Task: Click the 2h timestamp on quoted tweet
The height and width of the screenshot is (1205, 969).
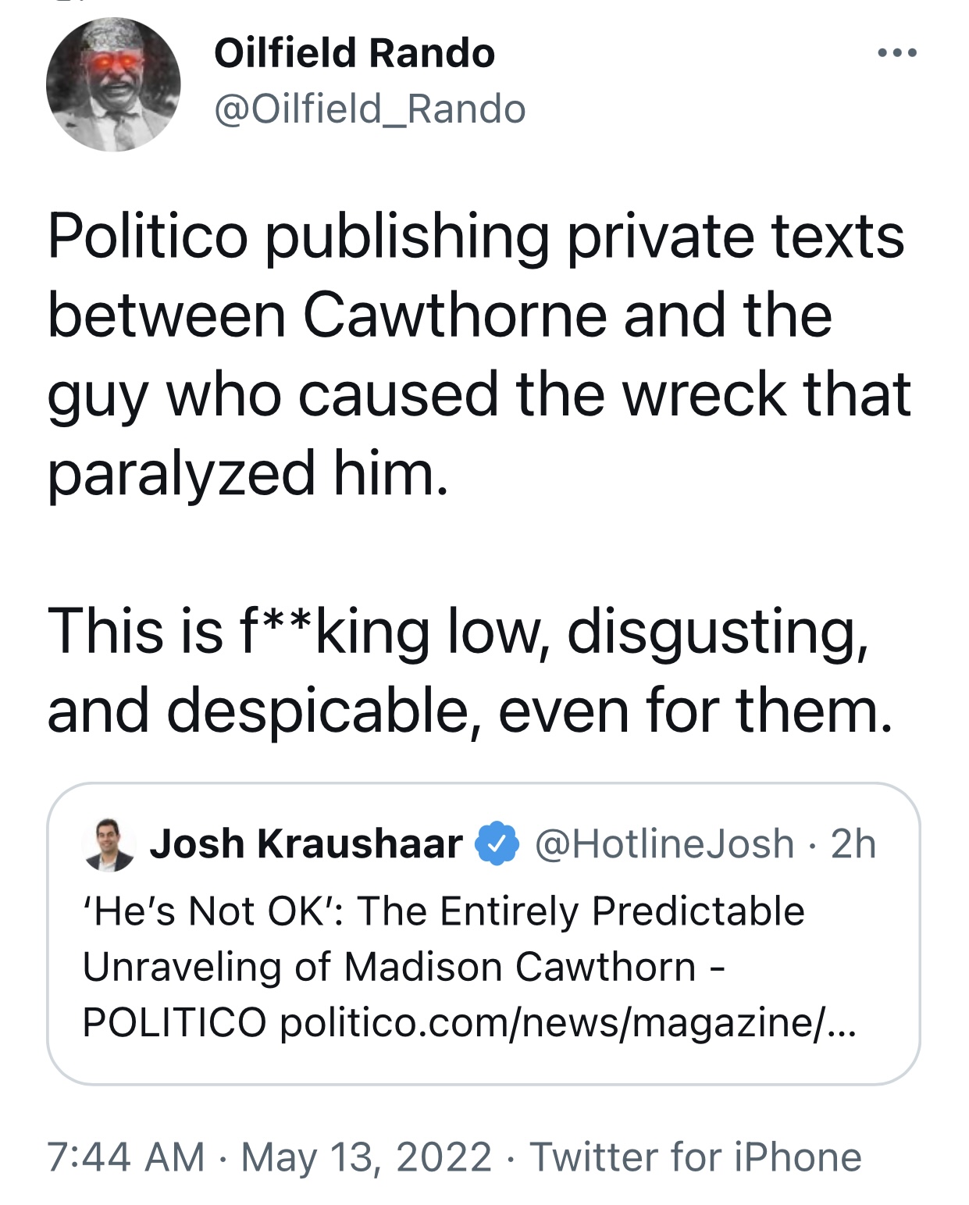Action: [853, 844]
